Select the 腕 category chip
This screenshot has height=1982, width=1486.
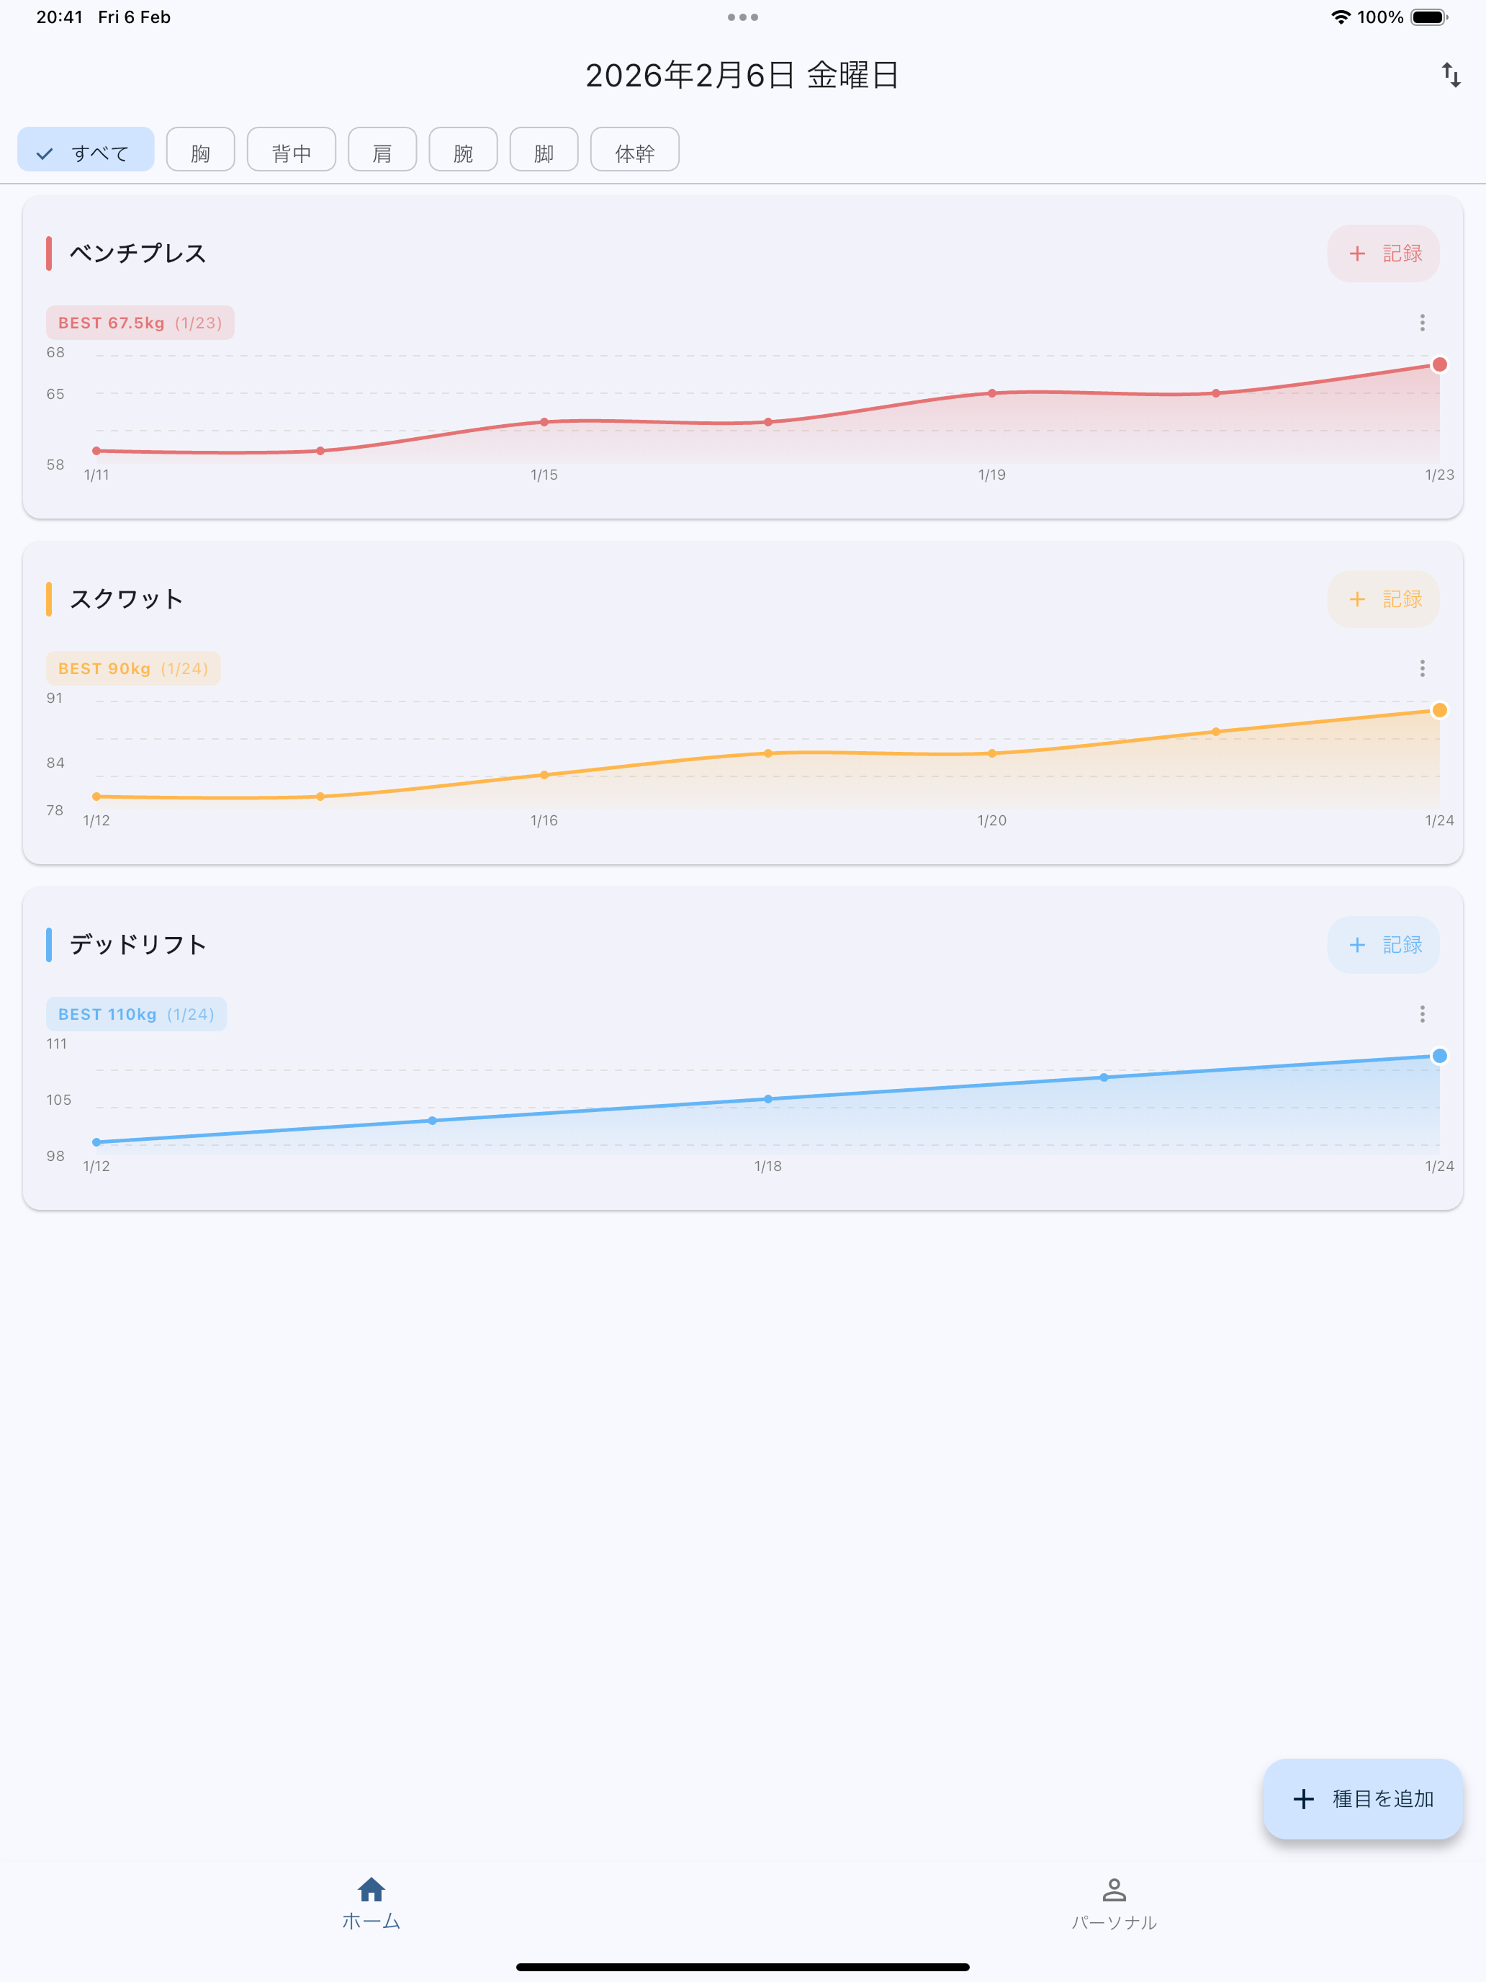point(463,150)
